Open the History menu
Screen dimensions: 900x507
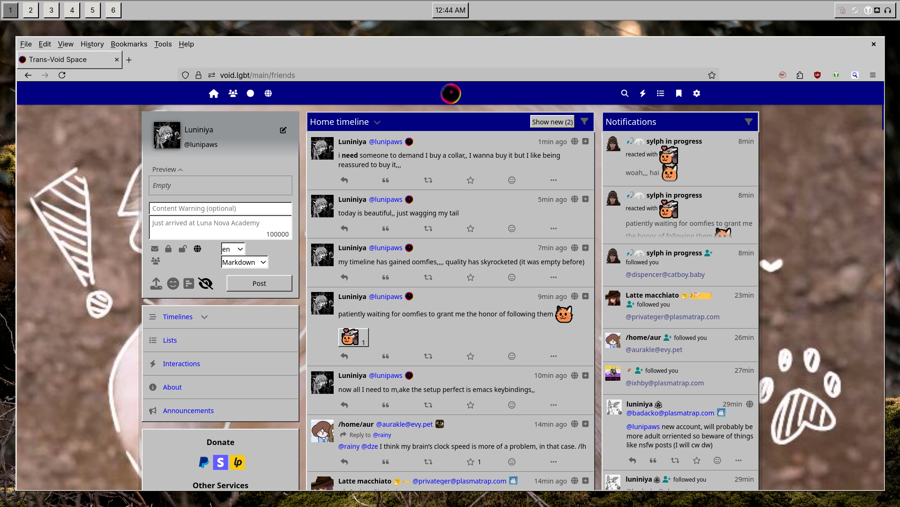point(92,44)
